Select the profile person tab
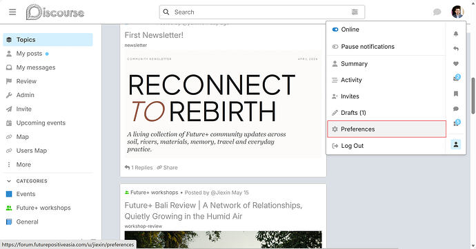 click(456, 144)
